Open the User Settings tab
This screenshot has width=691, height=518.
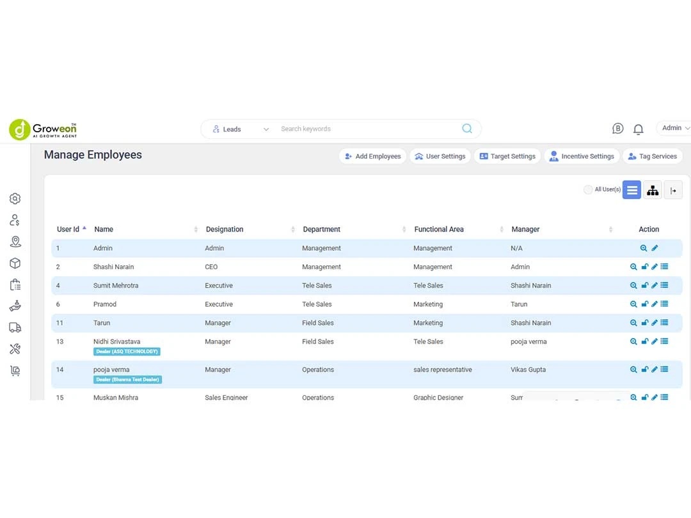440,156
